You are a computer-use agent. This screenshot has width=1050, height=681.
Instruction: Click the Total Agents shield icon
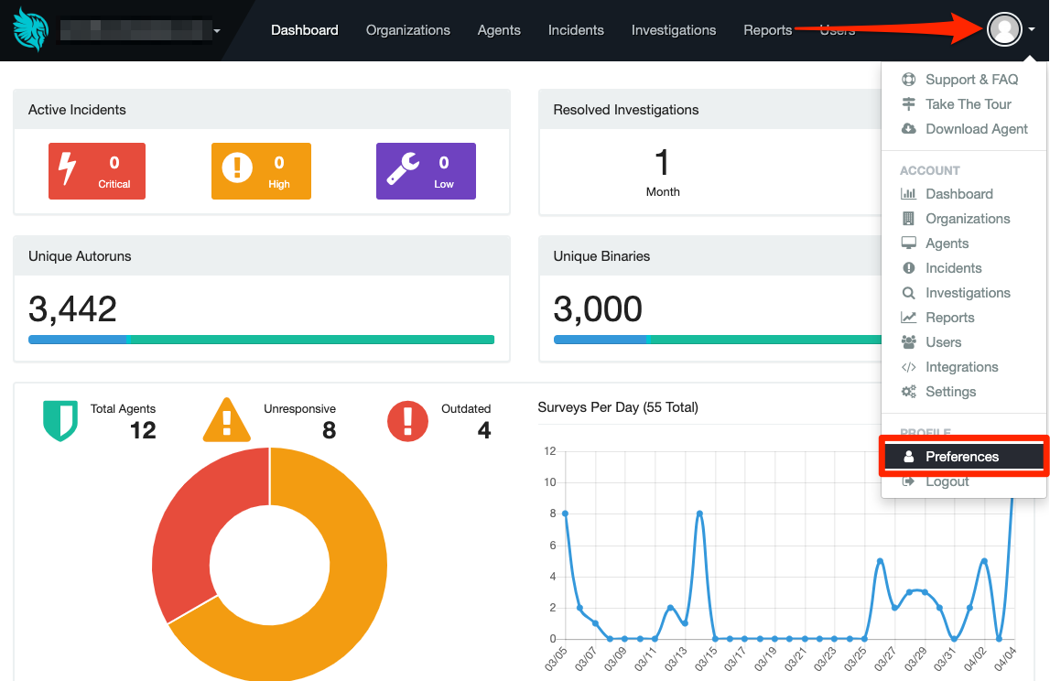60,421
